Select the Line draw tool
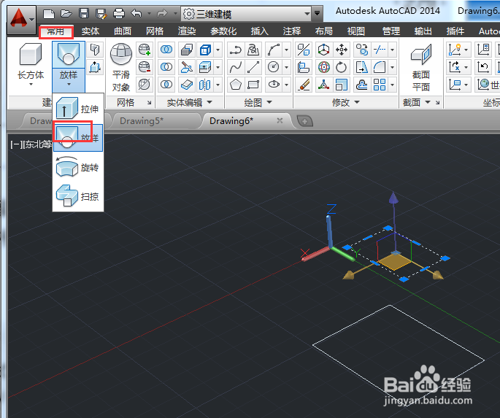The height and width of the screenshot is (418, 500). pos(253,67)
